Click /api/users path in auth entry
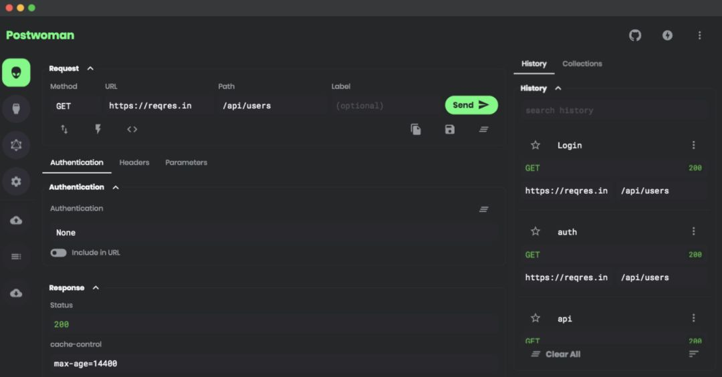 [644, 277]
